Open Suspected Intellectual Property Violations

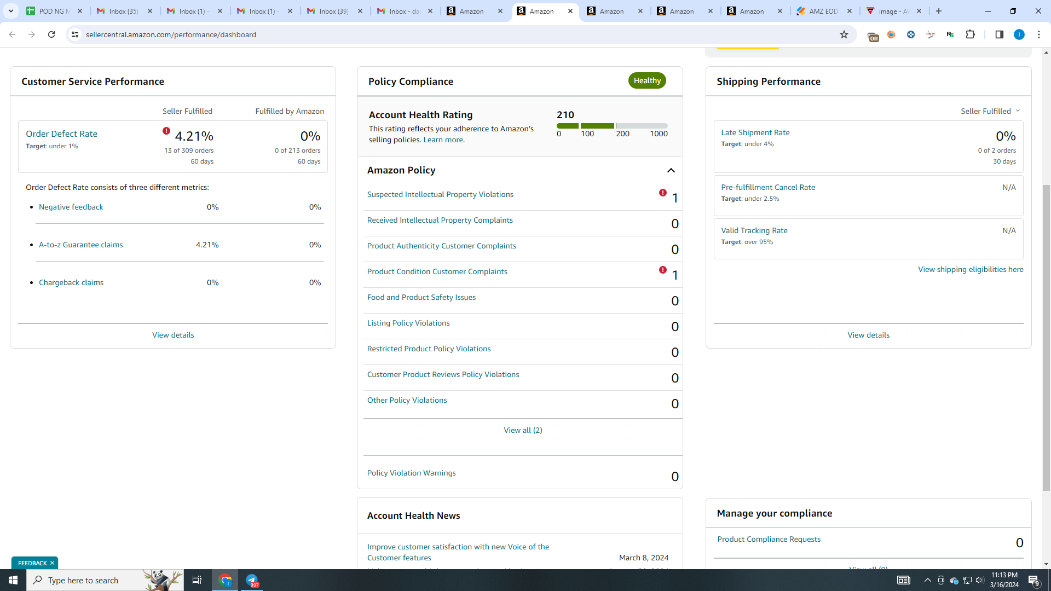coord(440,194)
